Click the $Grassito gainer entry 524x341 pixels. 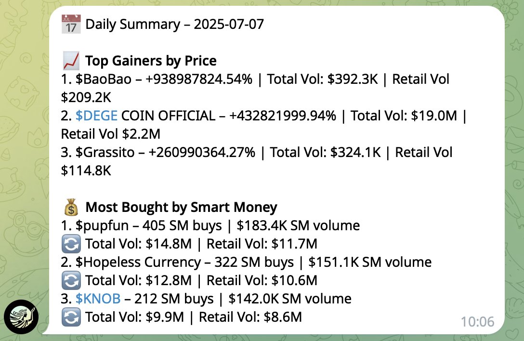[257, 161]
